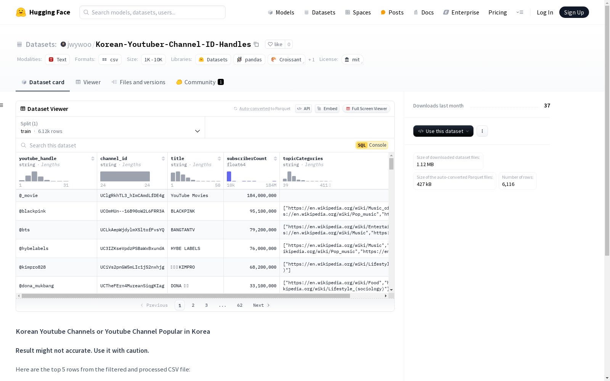
Task: Click the like heart button
Action: 275,44
